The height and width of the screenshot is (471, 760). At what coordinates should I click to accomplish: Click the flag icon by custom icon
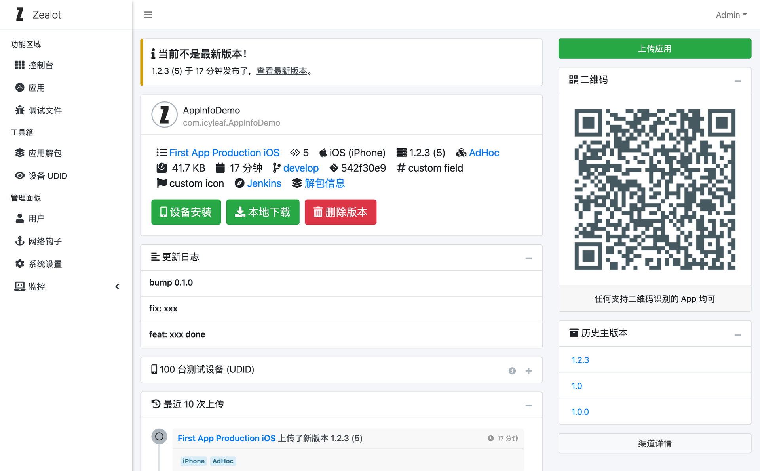click(161, 183)
